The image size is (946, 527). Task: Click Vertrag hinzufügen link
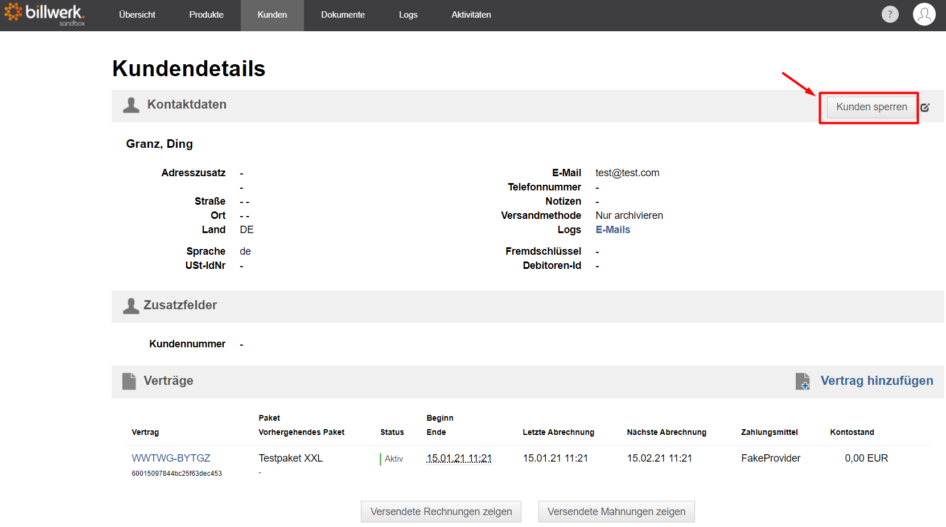click(877, 381)
